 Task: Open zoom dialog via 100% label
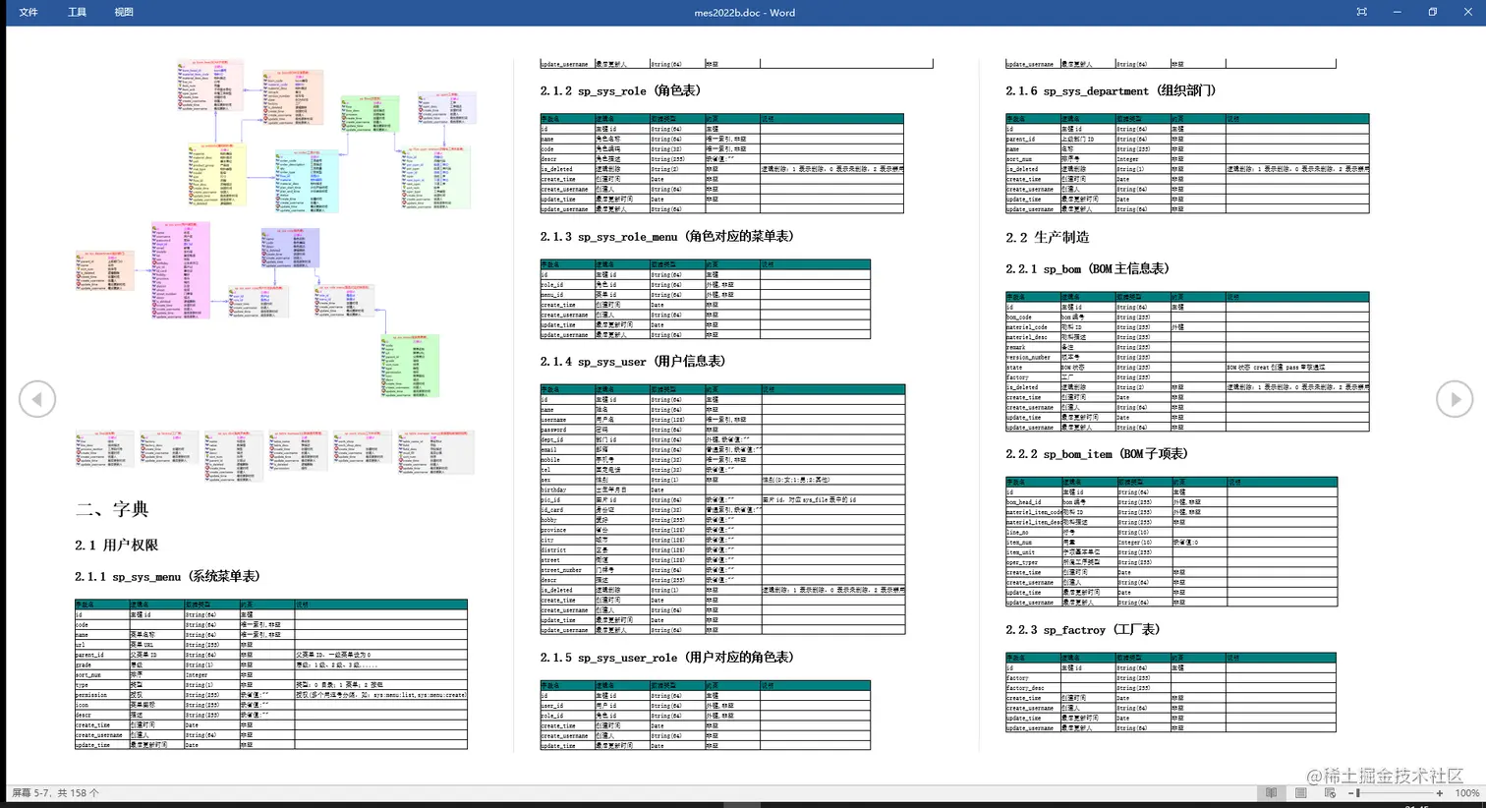(1466, 792)
